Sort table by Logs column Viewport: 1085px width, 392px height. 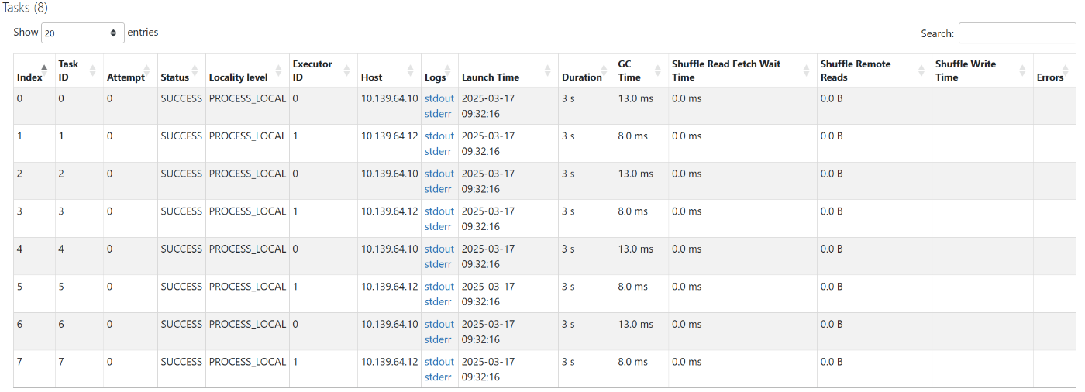439,70
